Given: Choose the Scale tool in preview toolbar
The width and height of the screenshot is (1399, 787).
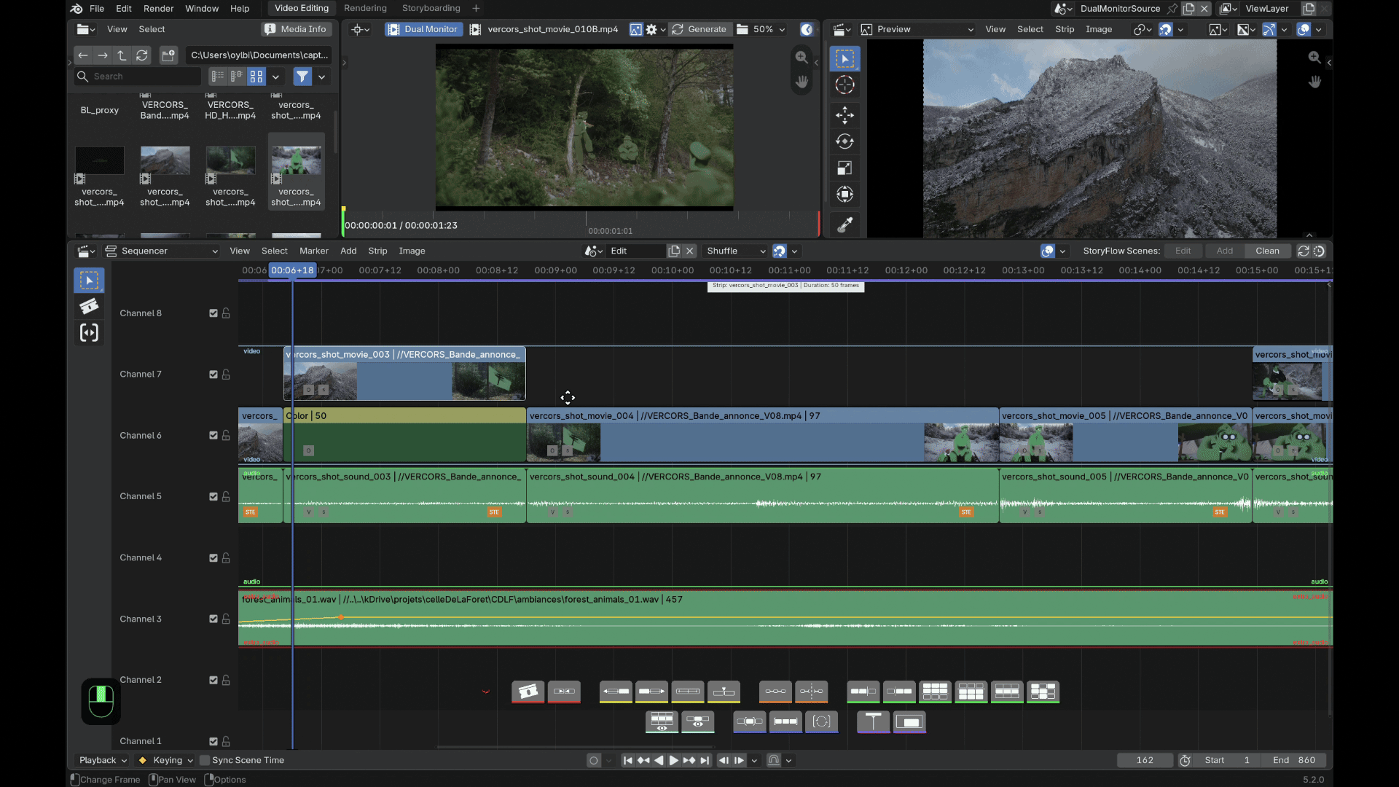Looking at the screenshot, I should 845,168.
